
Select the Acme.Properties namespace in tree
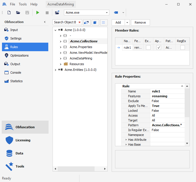pos(81,47)
